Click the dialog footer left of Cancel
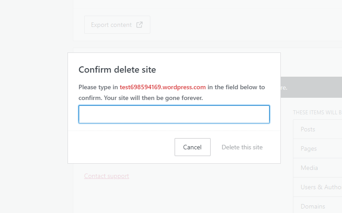The image size is (342, 213). point(121,147)
